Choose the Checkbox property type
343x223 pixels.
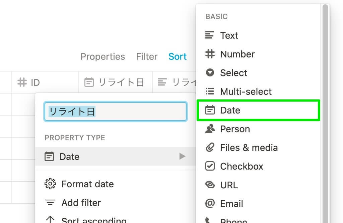pyautogui.click(x=258, y=166)
